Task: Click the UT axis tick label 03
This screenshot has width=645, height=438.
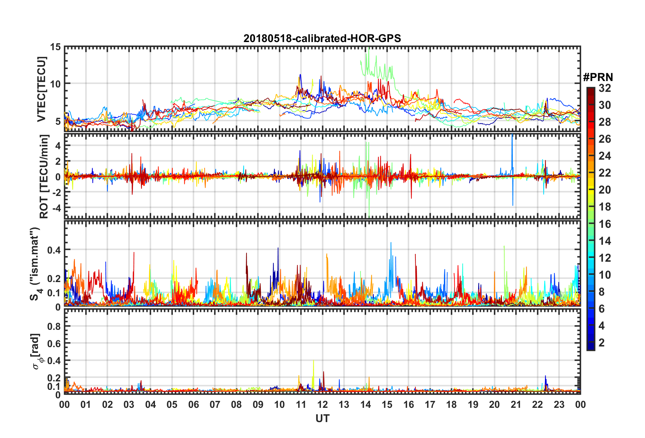Action: click(x=129, y=404)
